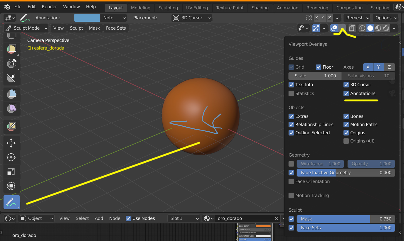
Task: Select the Transform tool in the toolbar
Action: [x=11, y=186]
